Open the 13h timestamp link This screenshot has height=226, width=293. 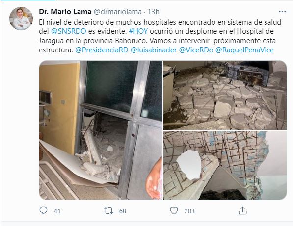point(154,12)
